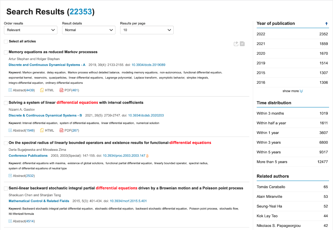
Task: Click the gray R reference export icon
Action: (x=242, y=44)
